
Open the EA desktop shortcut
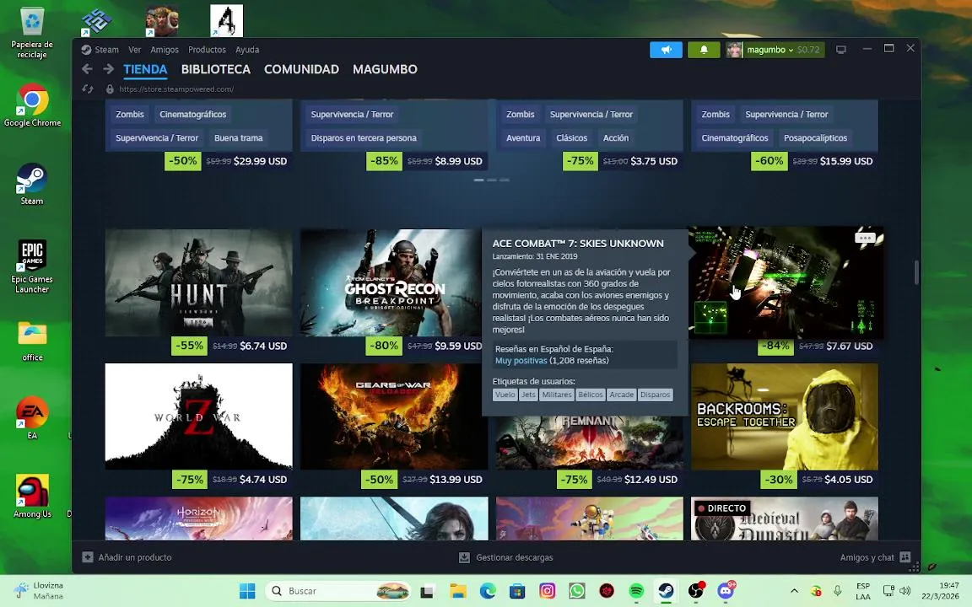tap(31, 418)
